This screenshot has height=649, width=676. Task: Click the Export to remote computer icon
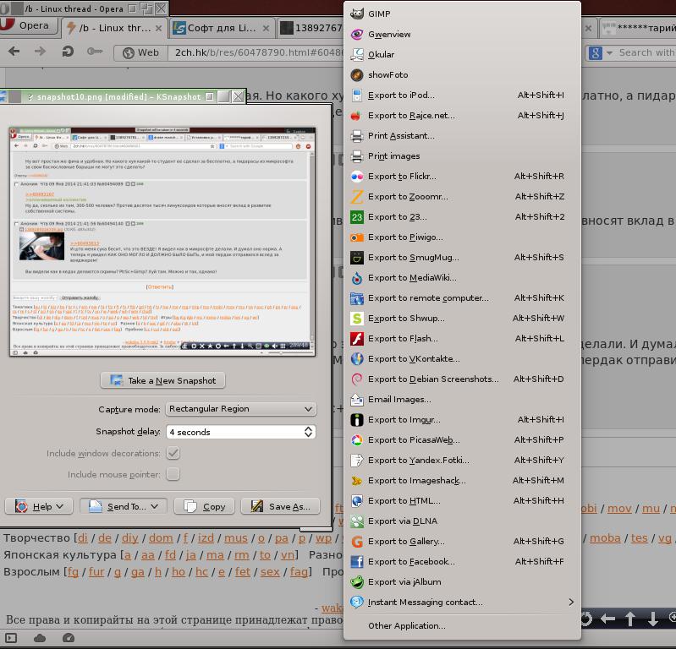[357, 298]
